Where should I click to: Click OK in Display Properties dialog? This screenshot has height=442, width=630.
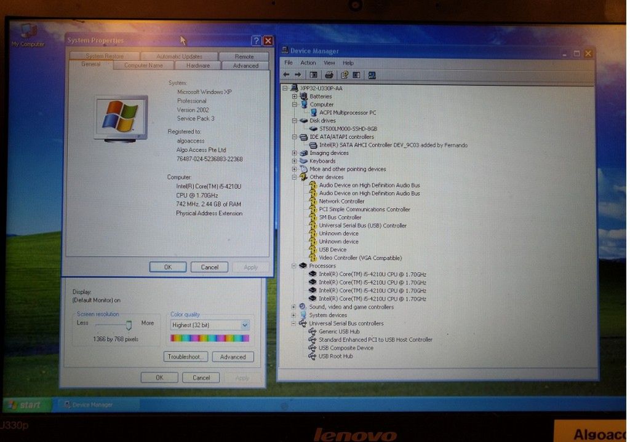pos(159,377)
